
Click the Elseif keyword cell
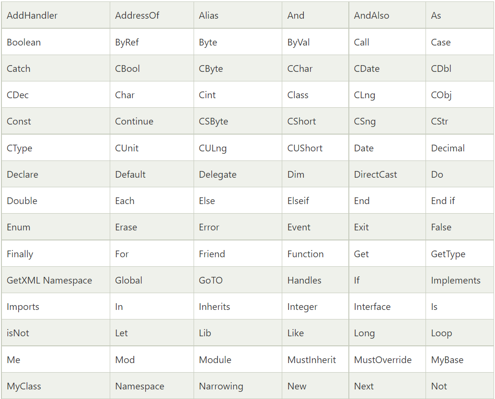[x=298, y=201]
